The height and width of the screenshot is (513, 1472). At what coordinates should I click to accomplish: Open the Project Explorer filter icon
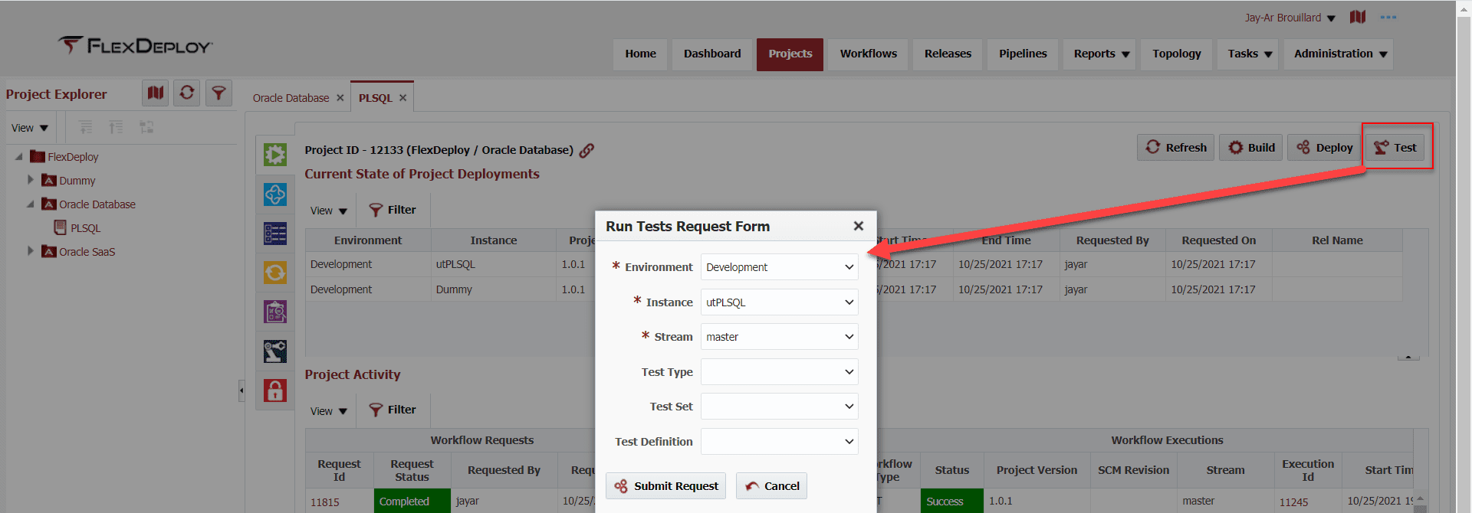tap(219, 93)
